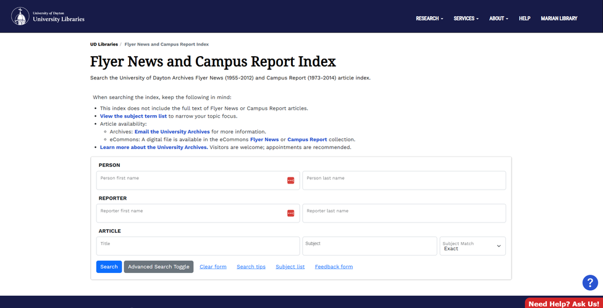Open the Subject Match dropdown
This screenshot has width=603, height=308.
(473, 246)
